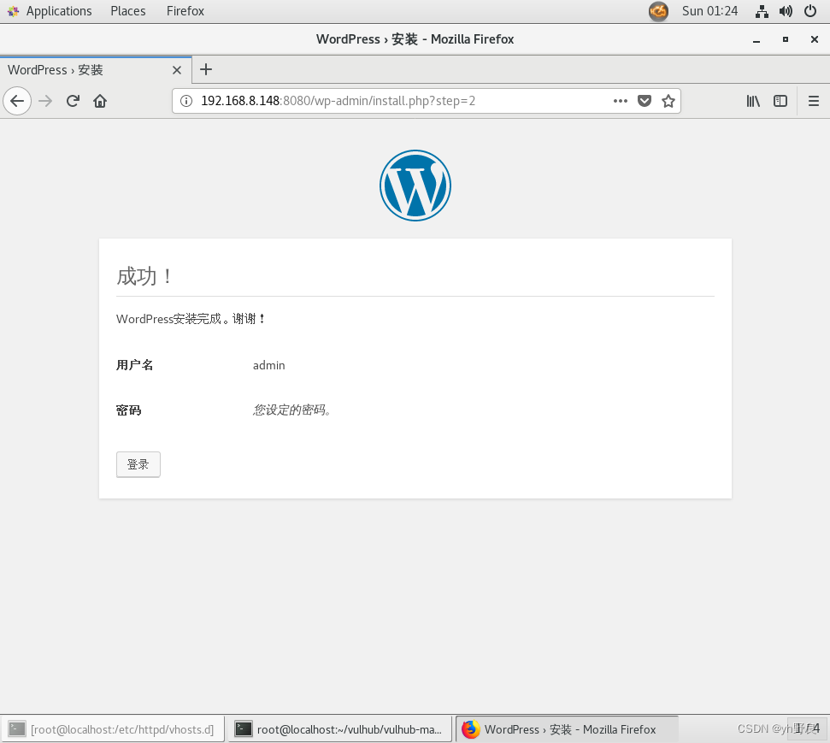Switch to root@localhost:/etc/httpd/vhosts.d terminal window

[112, 729]
